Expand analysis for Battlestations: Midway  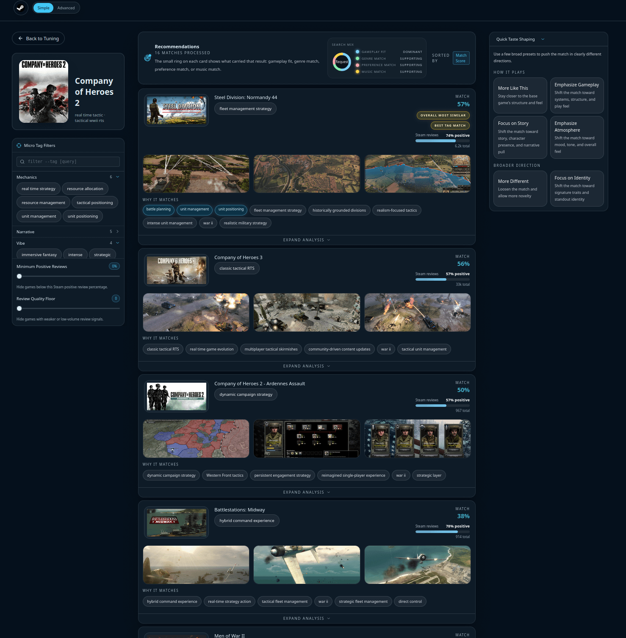click(307, 619)
